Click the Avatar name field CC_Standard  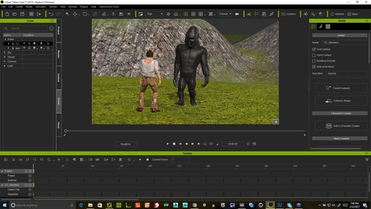pos(344,42)
